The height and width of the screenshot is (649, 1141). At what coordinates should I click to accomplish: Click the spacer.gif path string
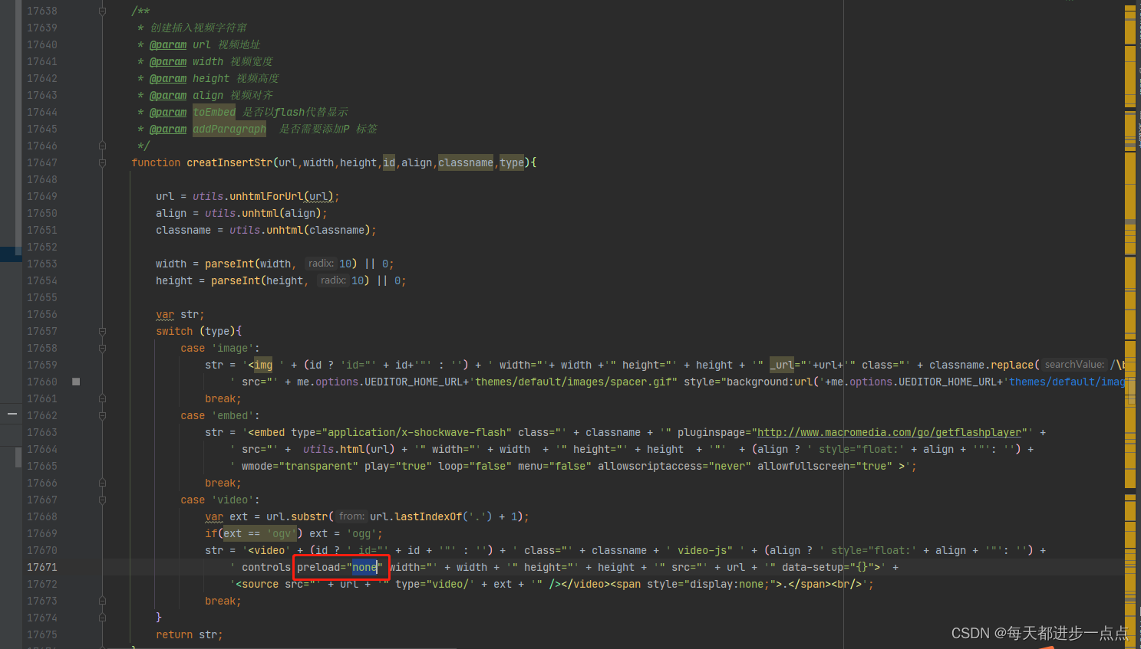coord(573,382)
